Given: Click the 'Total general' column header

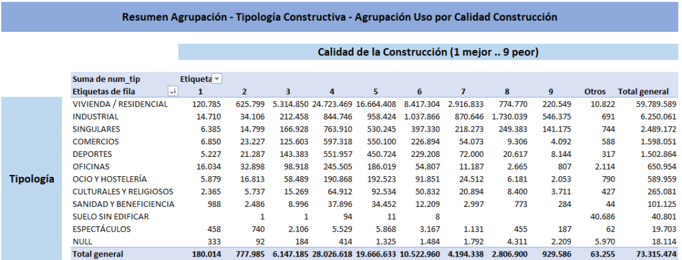Looking at the screenshot, I should click(643, 92).
